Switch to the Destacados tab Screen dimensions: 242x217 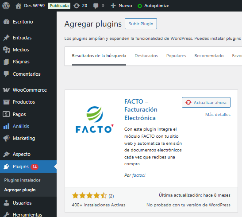(x=146, y=56)
